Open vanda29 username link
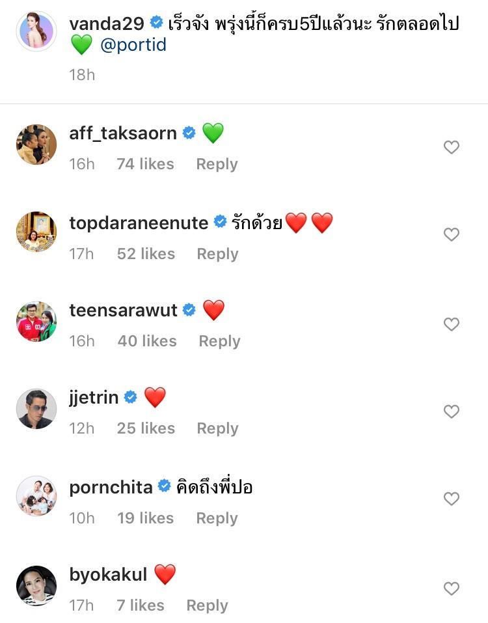The width and height of the screenshot is (488, 623). pos(107,23)
